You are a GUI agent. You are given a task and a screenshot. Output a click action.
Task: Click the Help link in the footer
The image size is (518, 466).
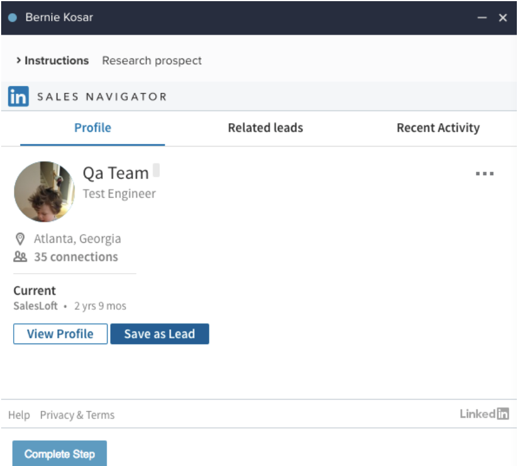tap(19, 414)
